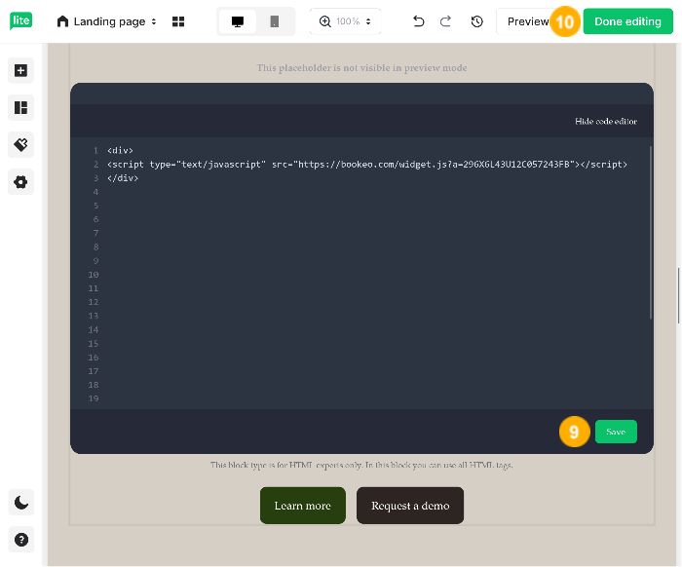Screen dimensions: 682x567
Task: Click the Done editing button
Action: (x=627, y=21)
